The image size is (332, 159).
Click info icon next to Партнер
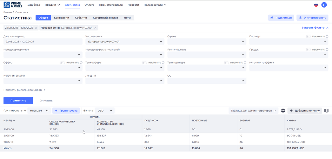(x=327, y=37)
